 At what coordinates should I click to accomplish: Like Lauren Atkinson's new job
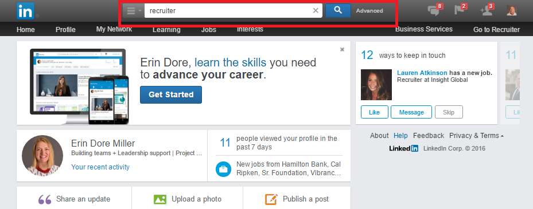pyautogui.click(x=374, y=112)
